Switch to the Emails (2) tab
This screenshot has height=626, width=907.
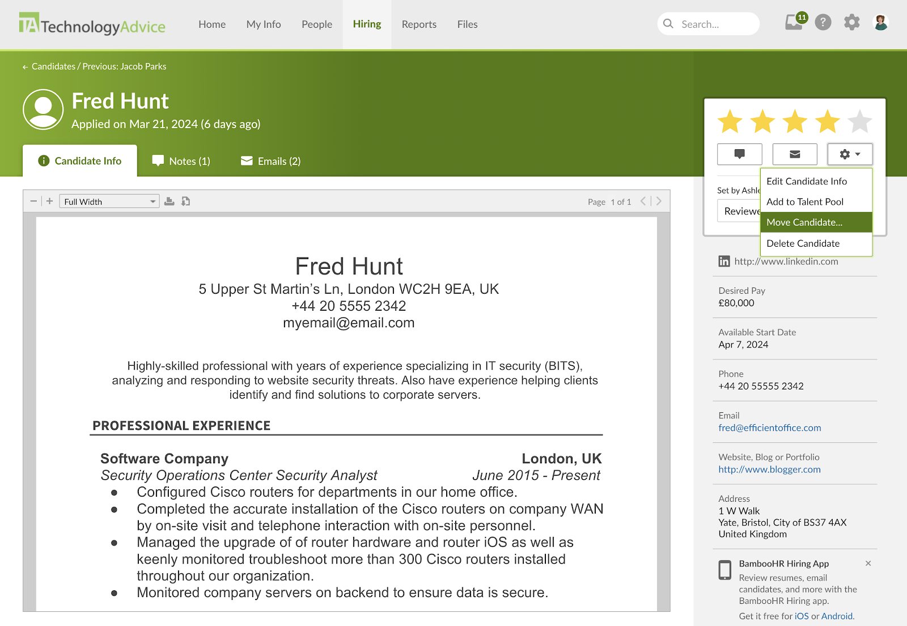(x=271, y=161)
